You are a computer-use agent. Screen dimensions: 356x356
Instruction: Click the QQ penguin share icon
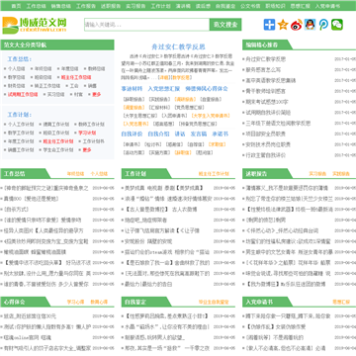coord(310,25)
